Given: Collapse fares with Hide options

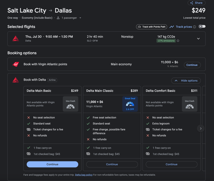Looking at the screenshot, I should point(186,81).
